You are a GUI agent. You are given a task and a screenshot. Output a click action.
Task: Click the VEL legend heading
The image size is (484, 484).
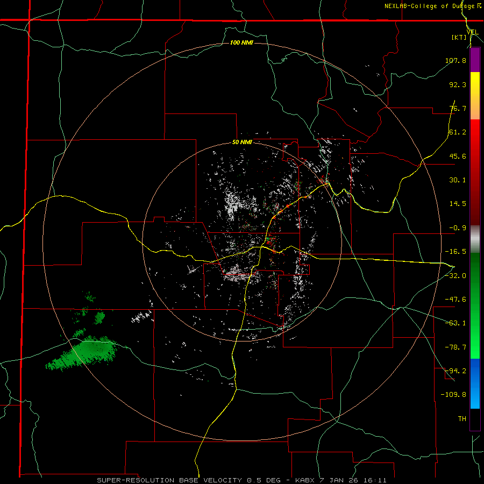click(472, 32)
